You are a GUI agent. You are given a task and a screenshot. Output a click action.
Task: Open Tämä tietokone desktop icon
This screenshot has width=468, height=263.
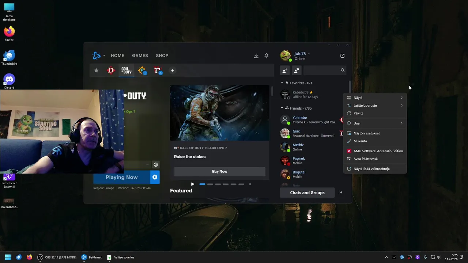coord(9,12)
